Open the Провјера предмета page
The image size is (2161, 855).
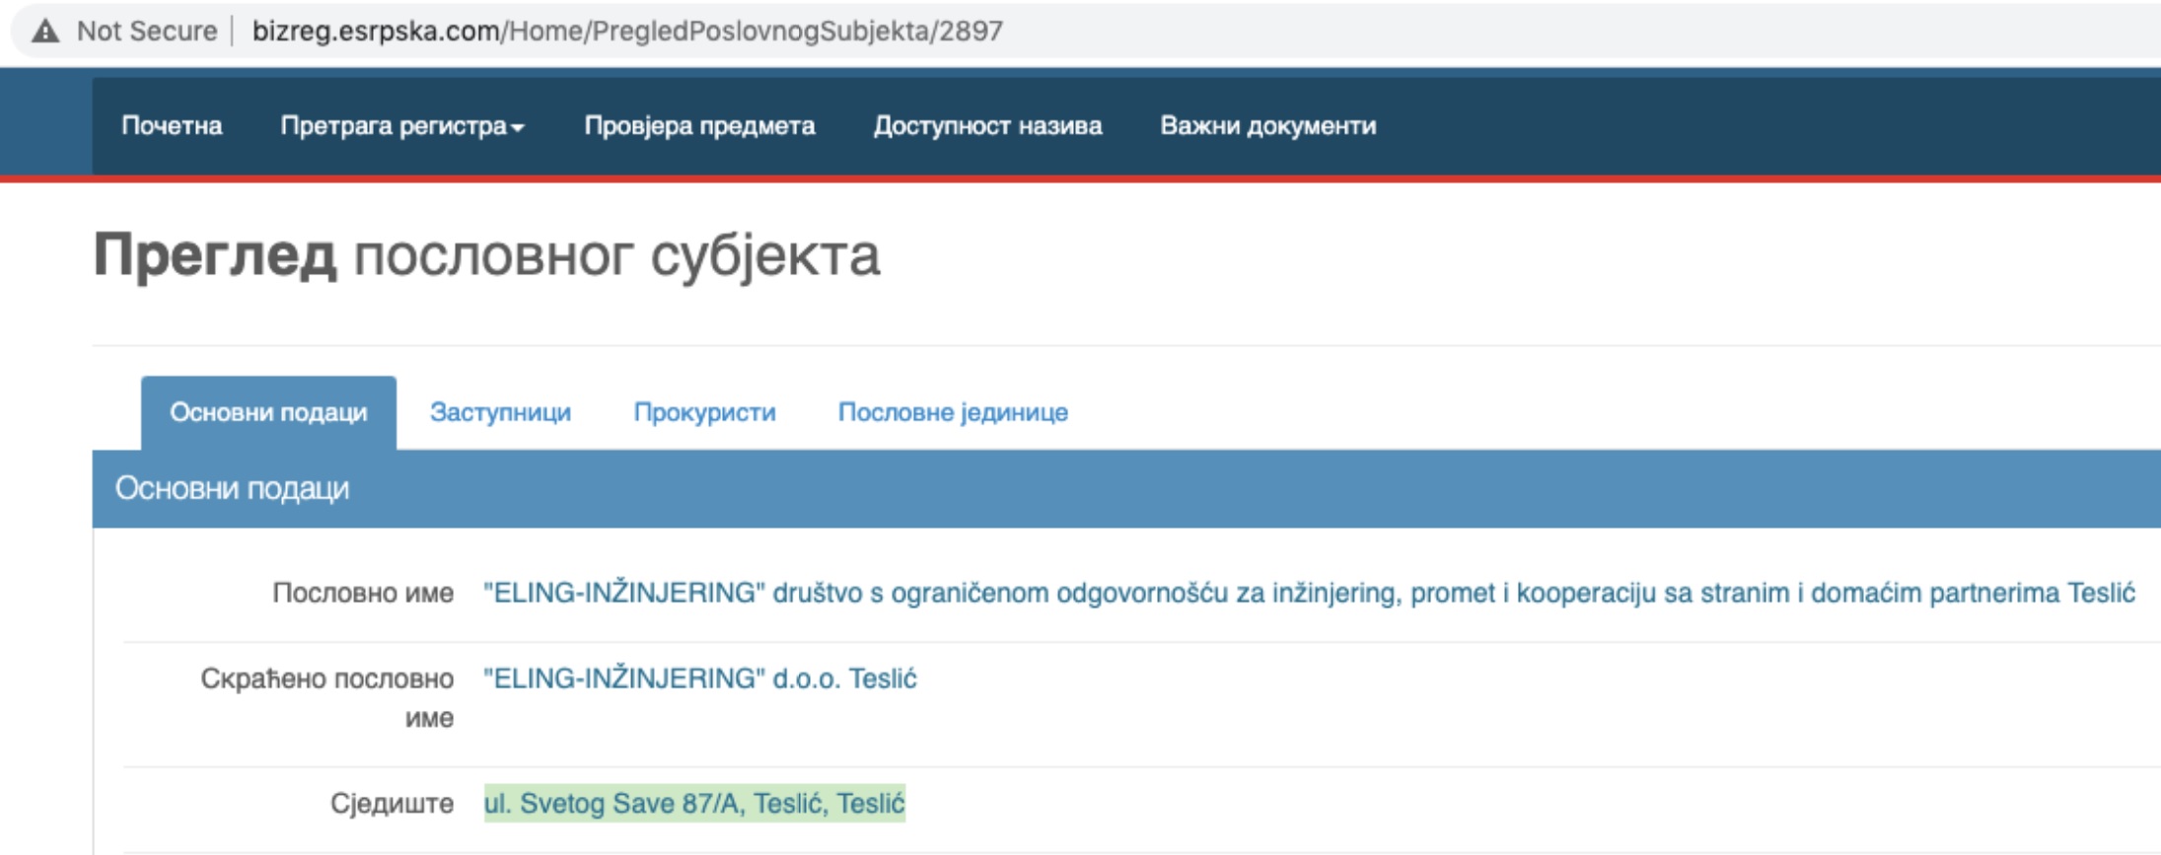pos(699,126)
